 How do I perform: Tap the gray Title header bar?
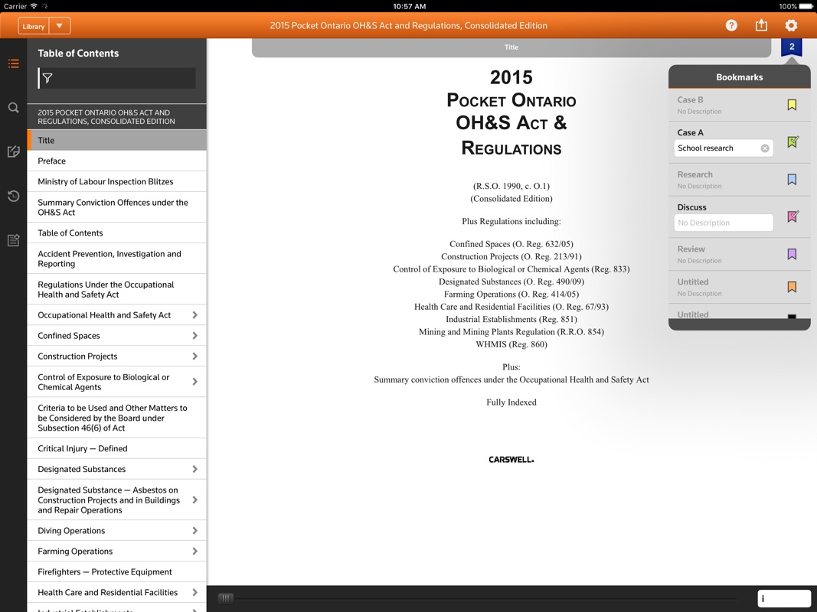(511, 47)
